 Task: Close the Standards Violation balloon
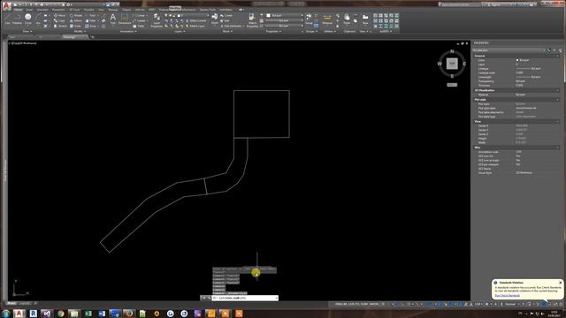tap(560, 283)
